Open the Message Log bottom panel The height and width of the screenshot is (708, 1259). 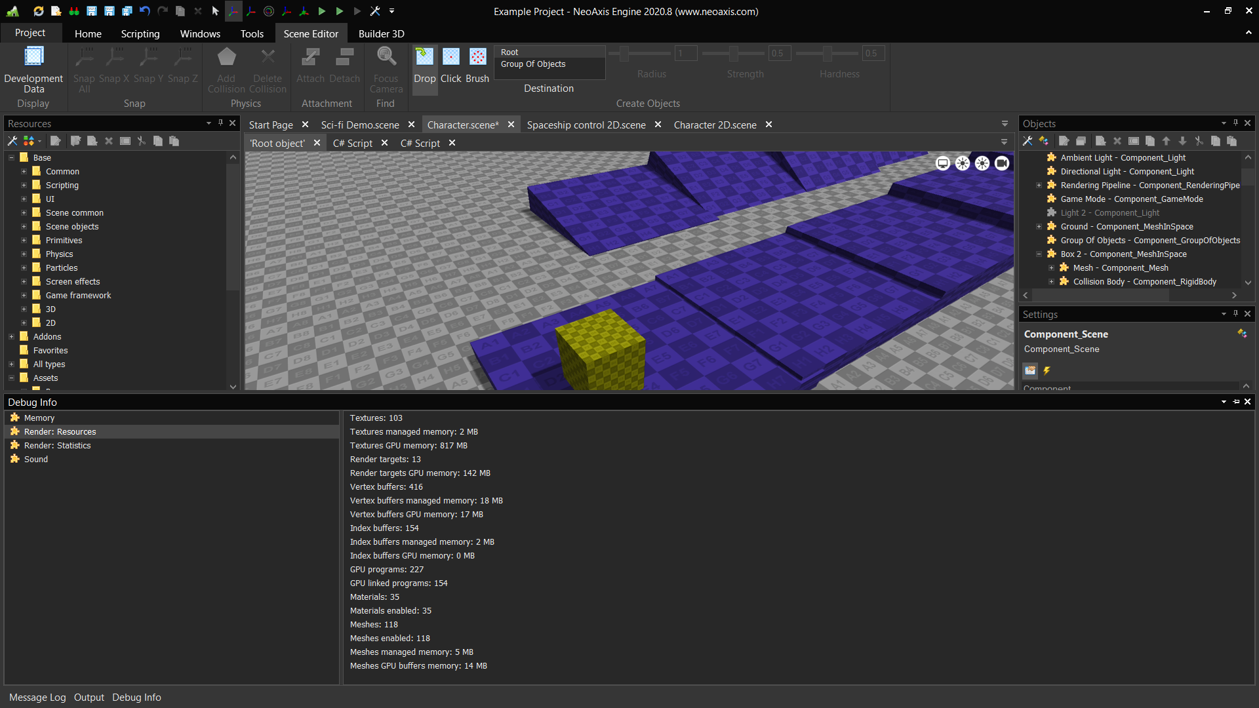tap(37, 698)
